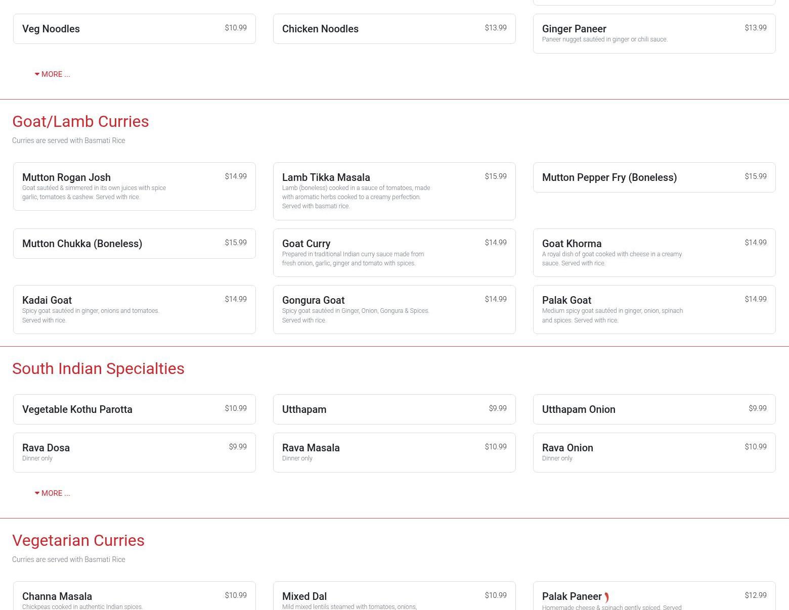Image resolution: width=789 pixels, height=610 pixels.
Task: Choose the Utthapam Onion item
Action: pyautogui.click(x=654, y=409)
